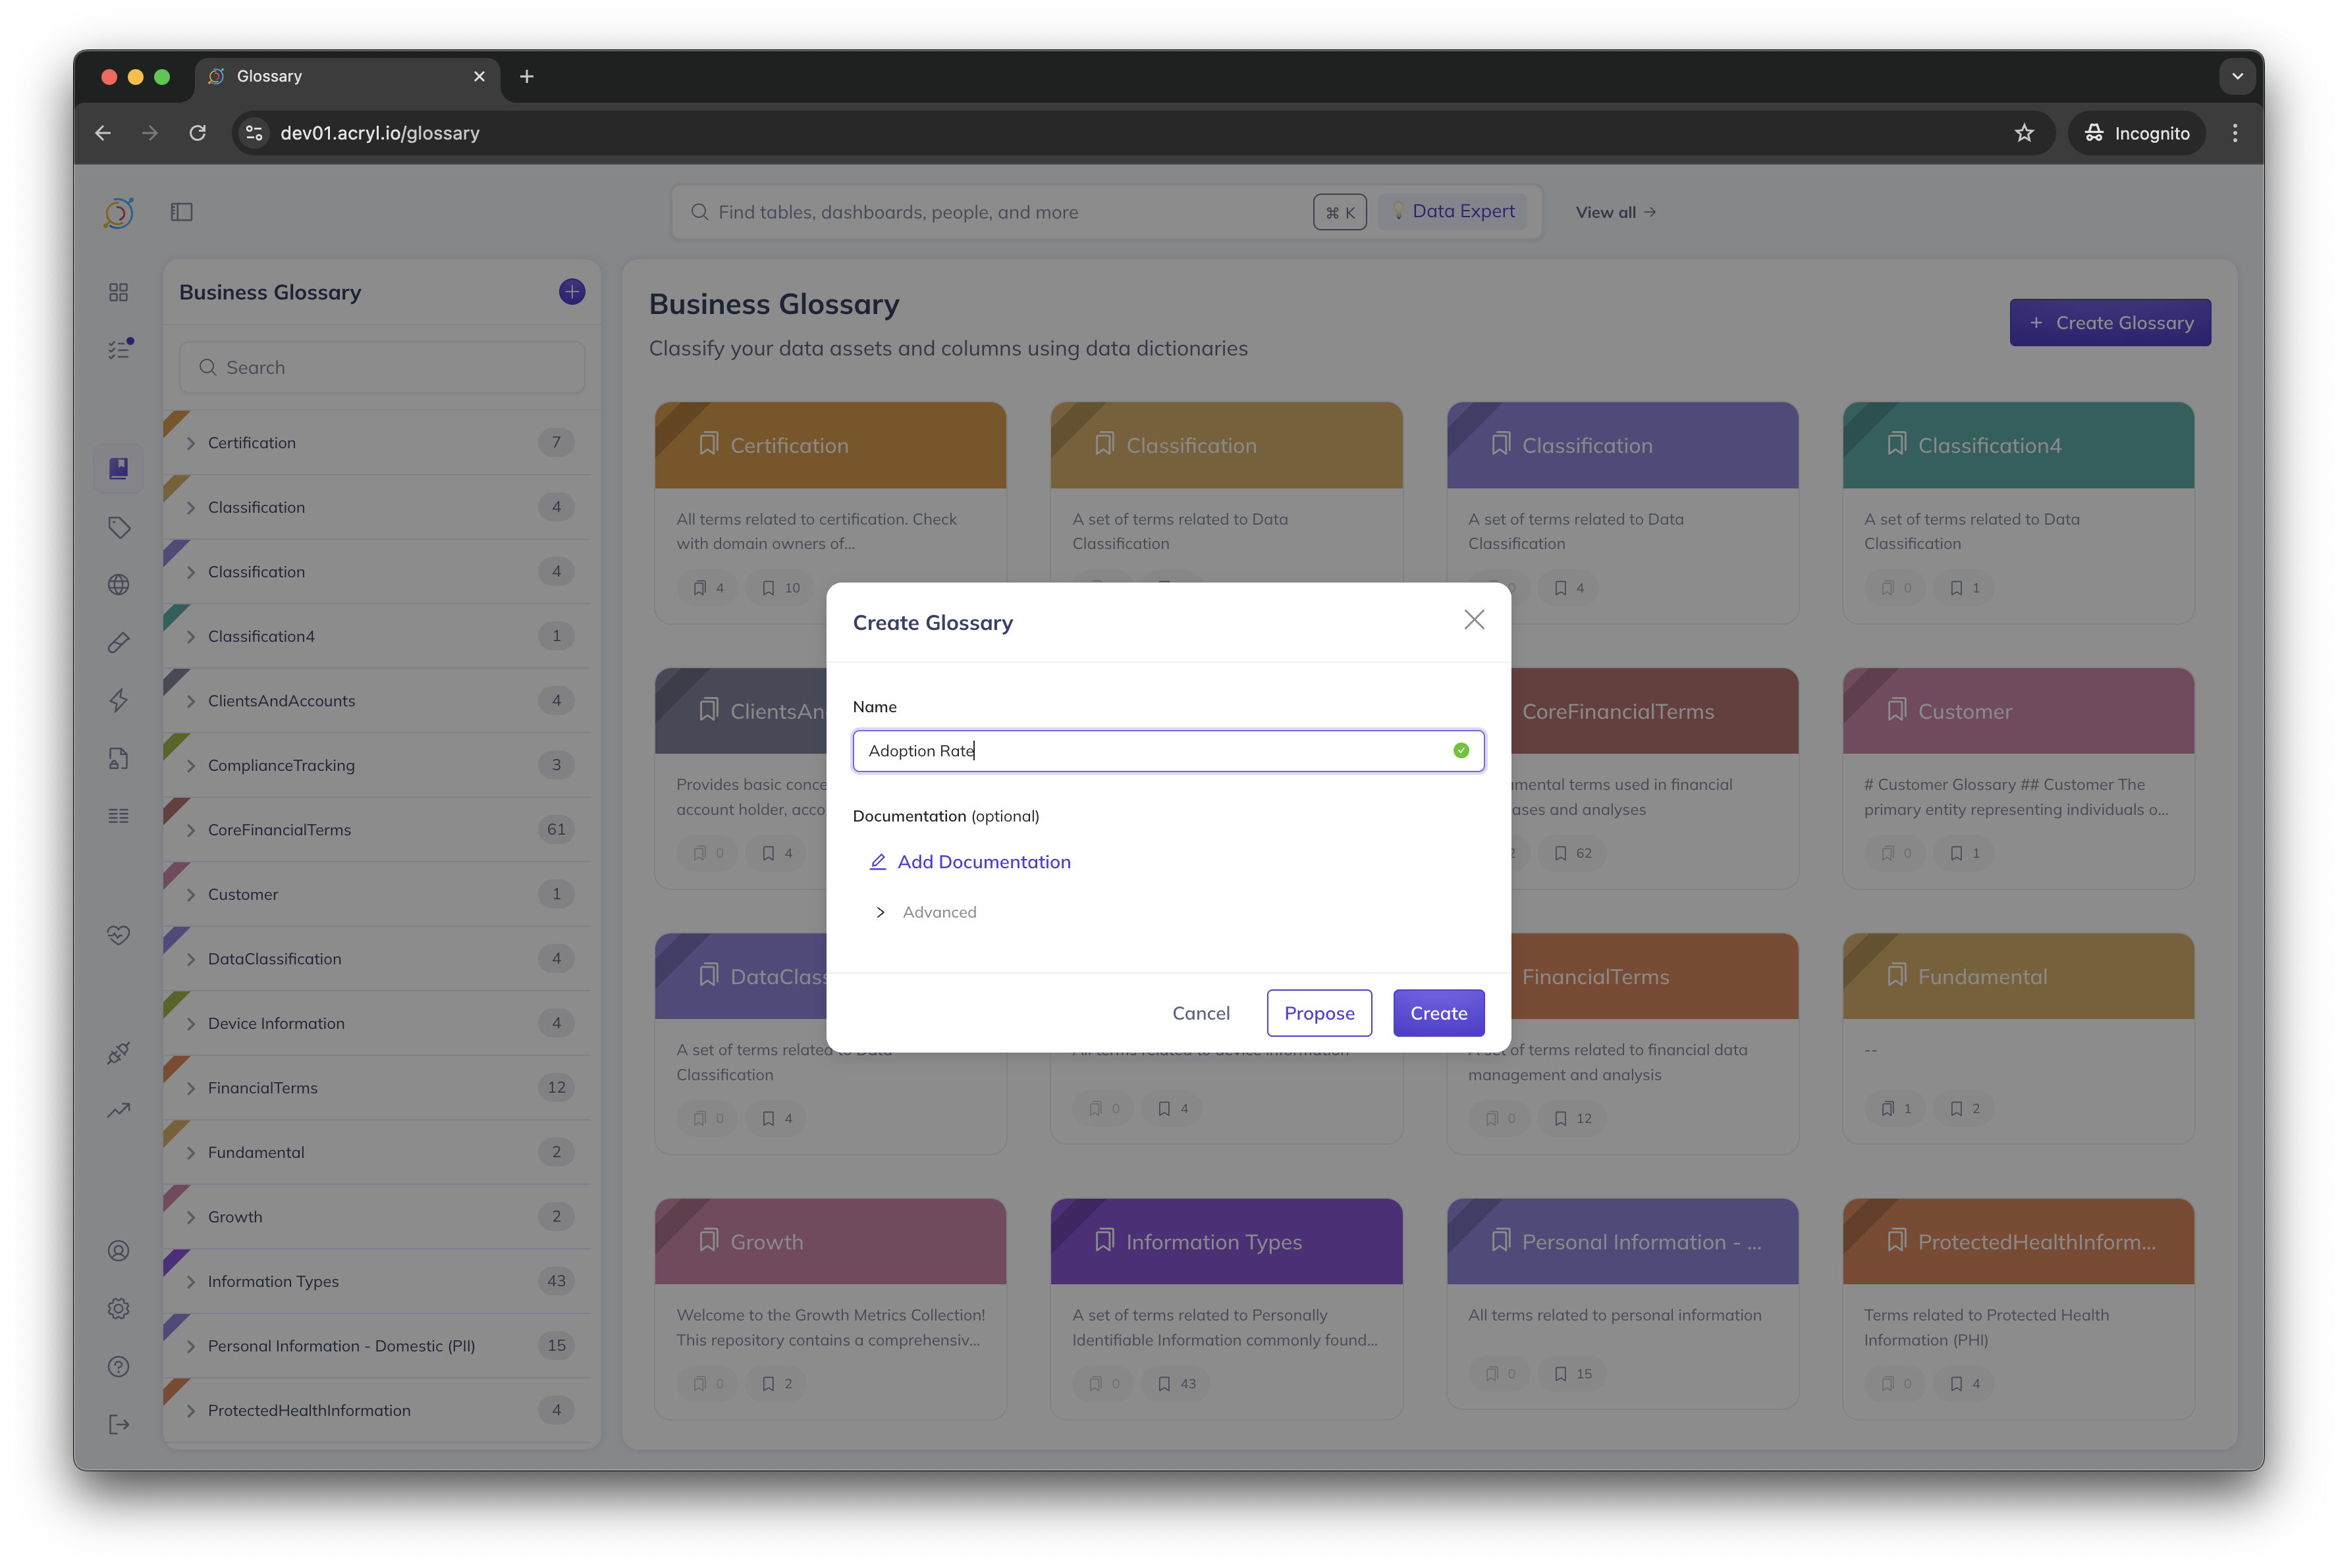The image size is (2338, 1568).
Task: Click the plus icon in Business Glossary panel
Action: (x=571, y=292)
